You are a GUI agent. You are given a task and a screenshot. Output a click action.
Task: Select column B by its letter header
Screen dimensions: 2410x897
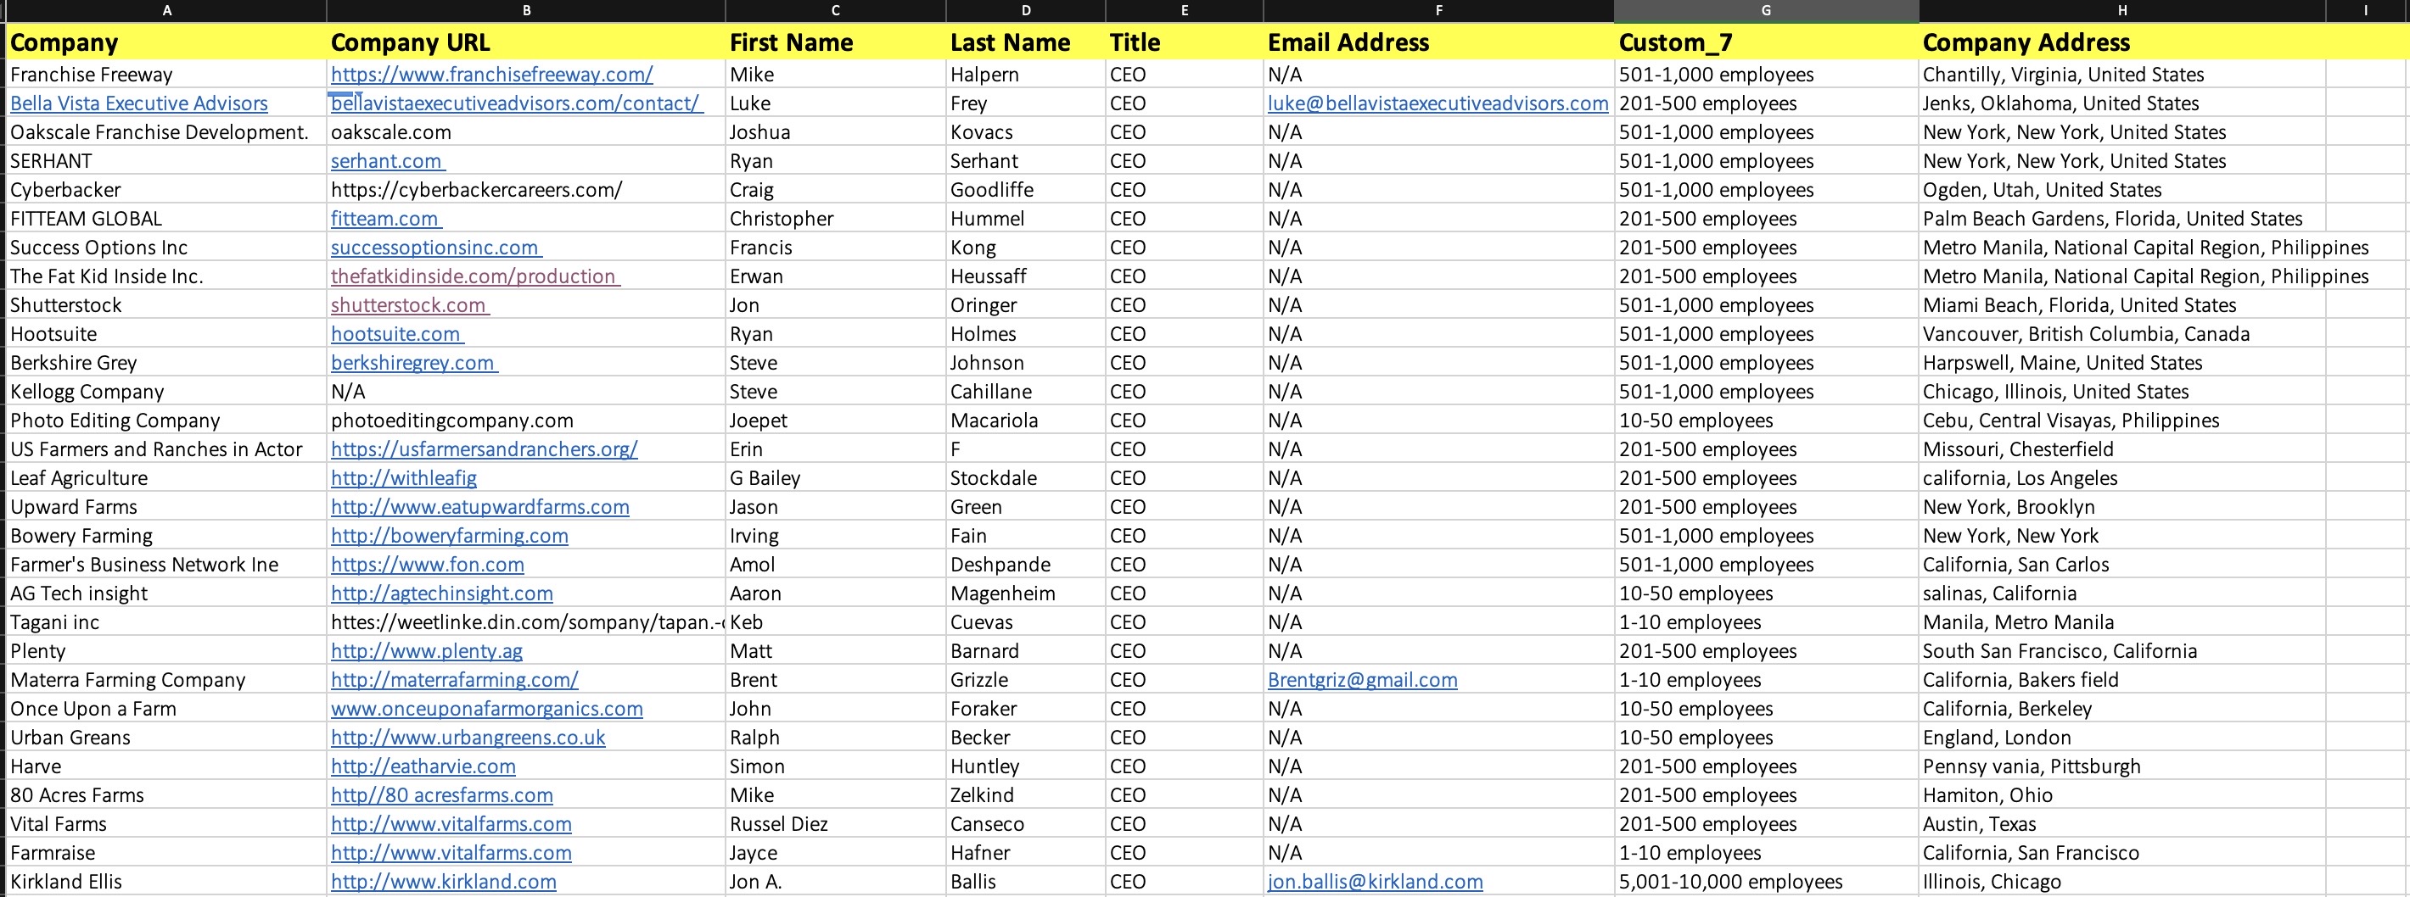coord(526,10)
